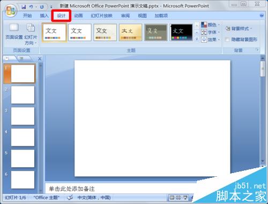
Task: Apply the golden orange theme thumbnail
Action: (x=130, y=33)
